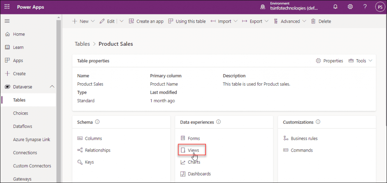387x183 pixels.
Task: Open the Relationships link
Action: coord(98,150)
